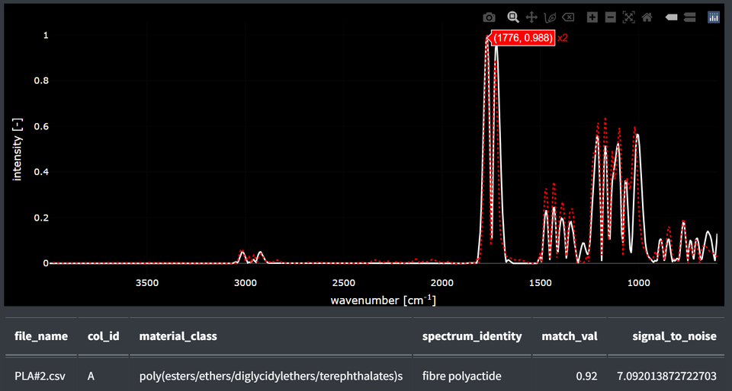Sort table by file_name column header
732x391 pixels.
(41, 336)
